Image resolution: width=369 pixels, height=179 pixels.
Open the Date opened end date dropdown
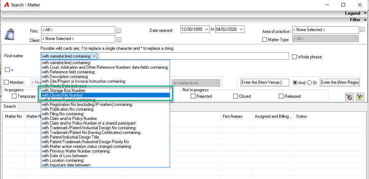[242, 29]
